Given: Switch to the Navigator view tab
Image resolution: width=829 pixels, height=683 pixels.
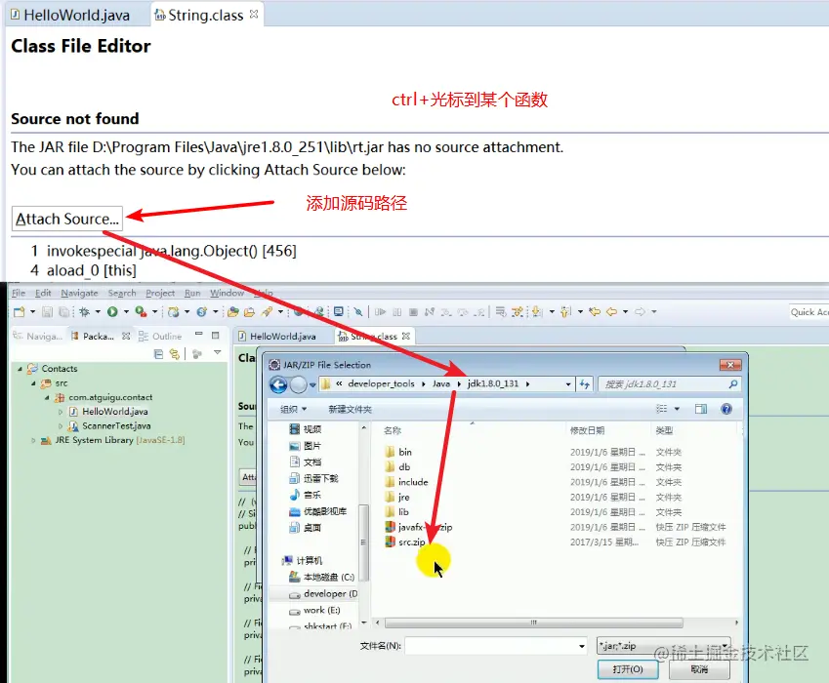Looking at the screenshot, I should click(x=37, y=336).
